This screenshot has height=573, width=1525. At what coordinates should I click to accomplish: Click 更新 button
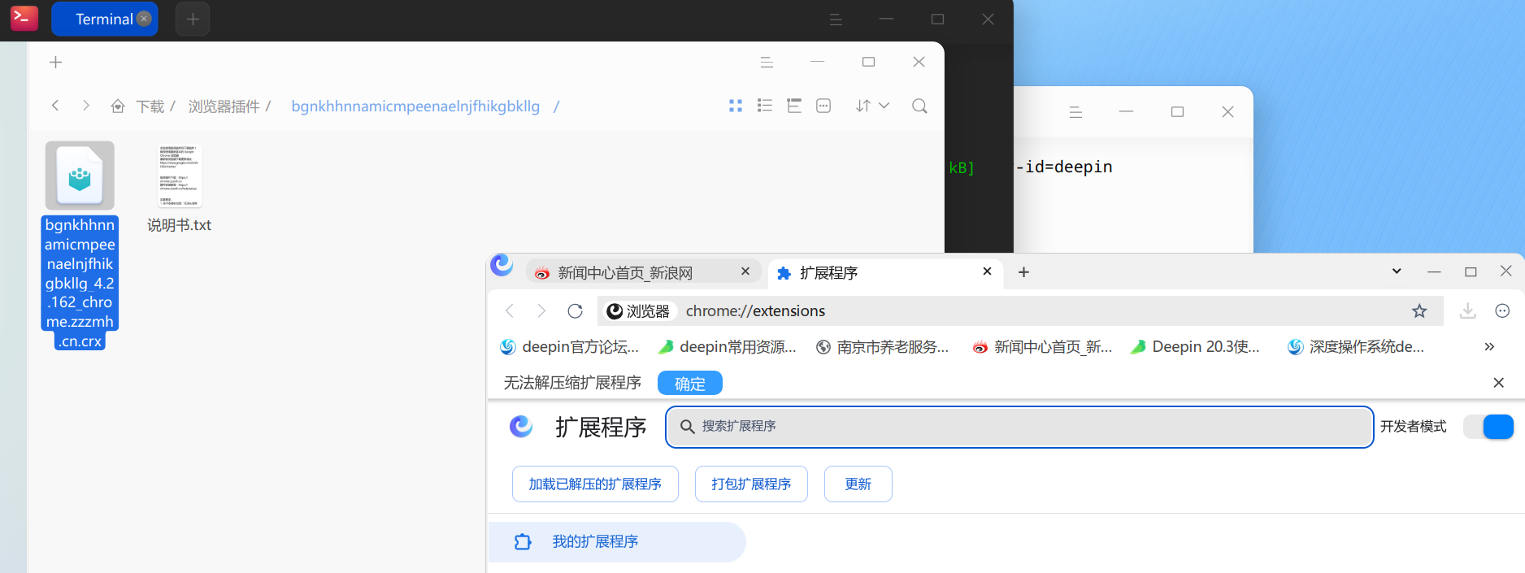(858, 484)
